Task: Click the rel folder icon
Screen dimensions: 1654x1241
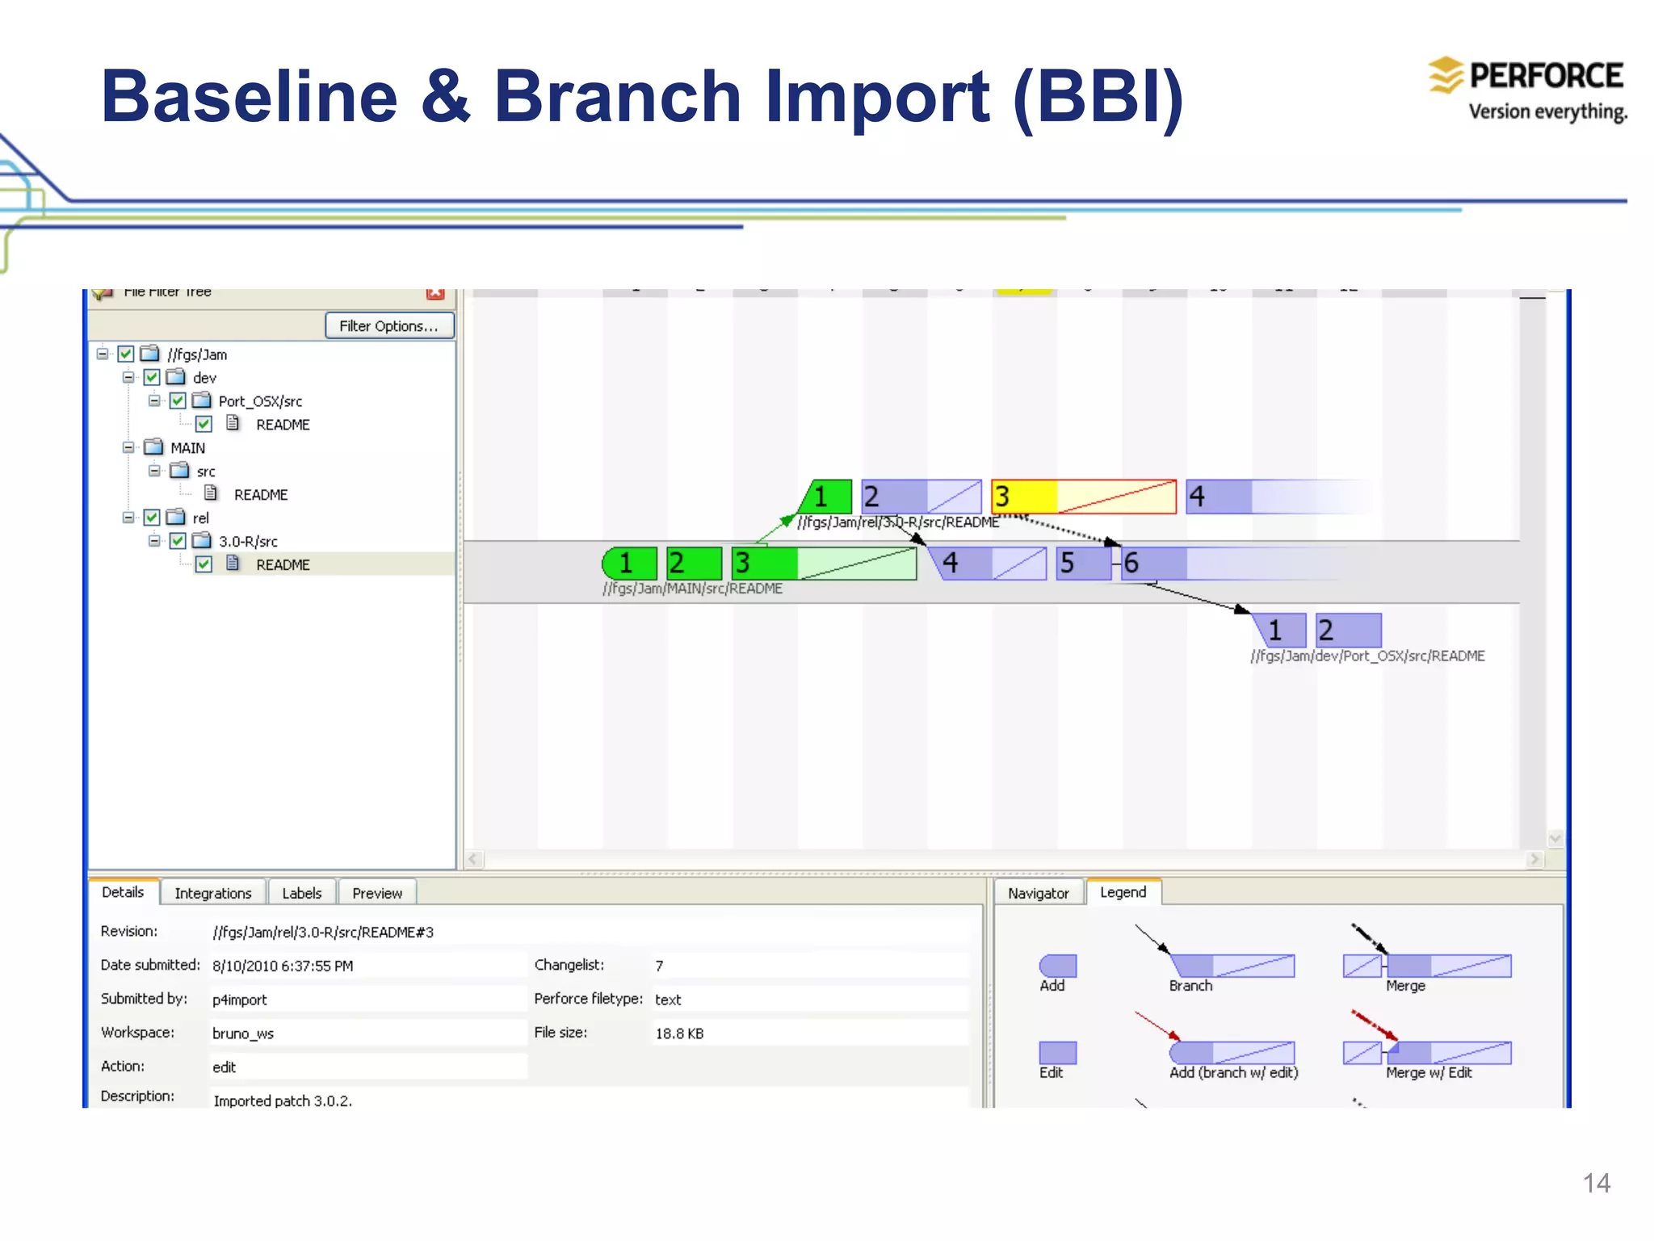Action: [x=176, y=518]
